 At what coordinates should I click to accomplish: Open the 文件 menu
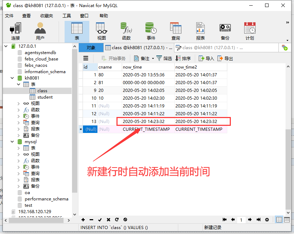pyautogui.click(x=9, y=16)
